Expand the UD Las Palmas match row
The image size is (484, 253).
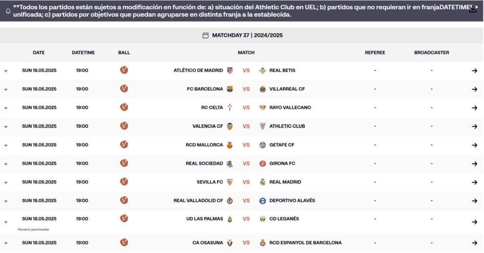tap(6, 222)
